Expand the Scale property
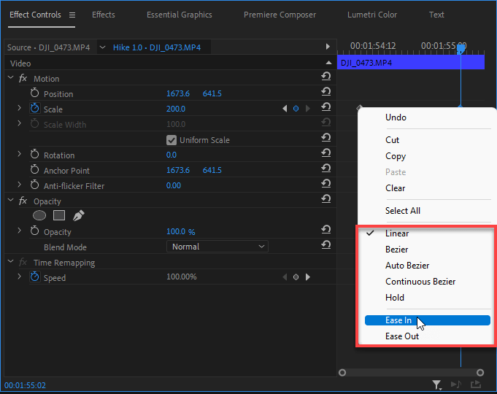The width and height of the screenshot is (497, 394). coord(19,108)
